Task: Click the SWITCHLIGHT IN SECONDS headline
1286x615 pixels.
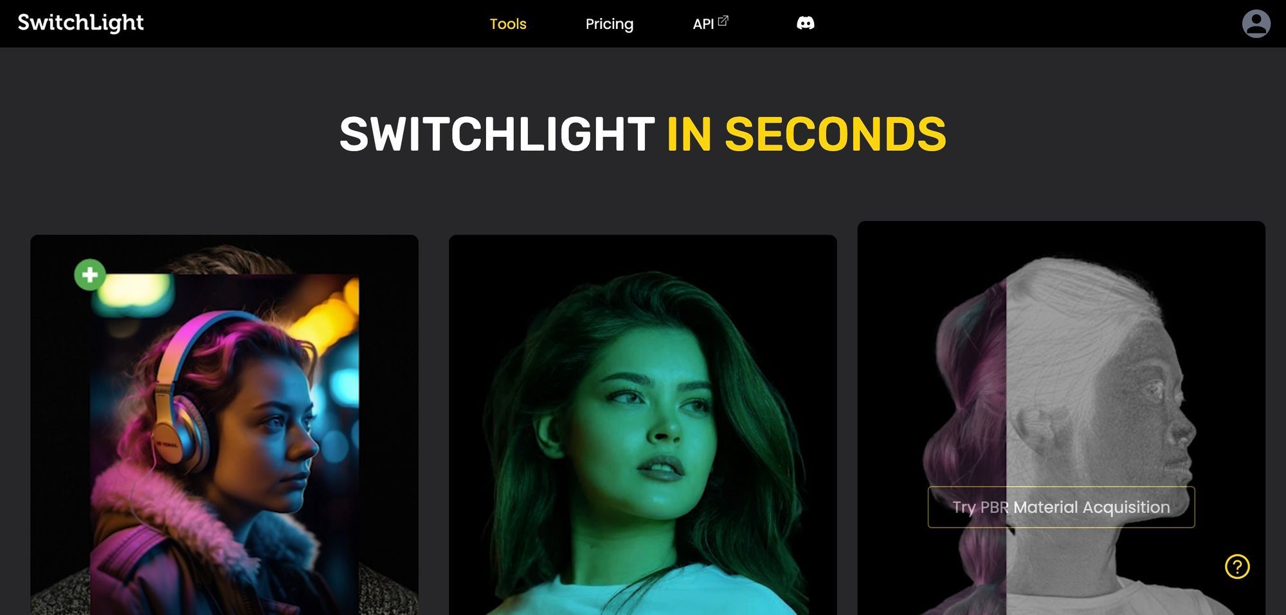Action: point(642,134)
